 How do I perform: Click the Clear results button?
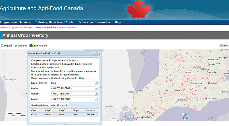click(x=63, y=105)
